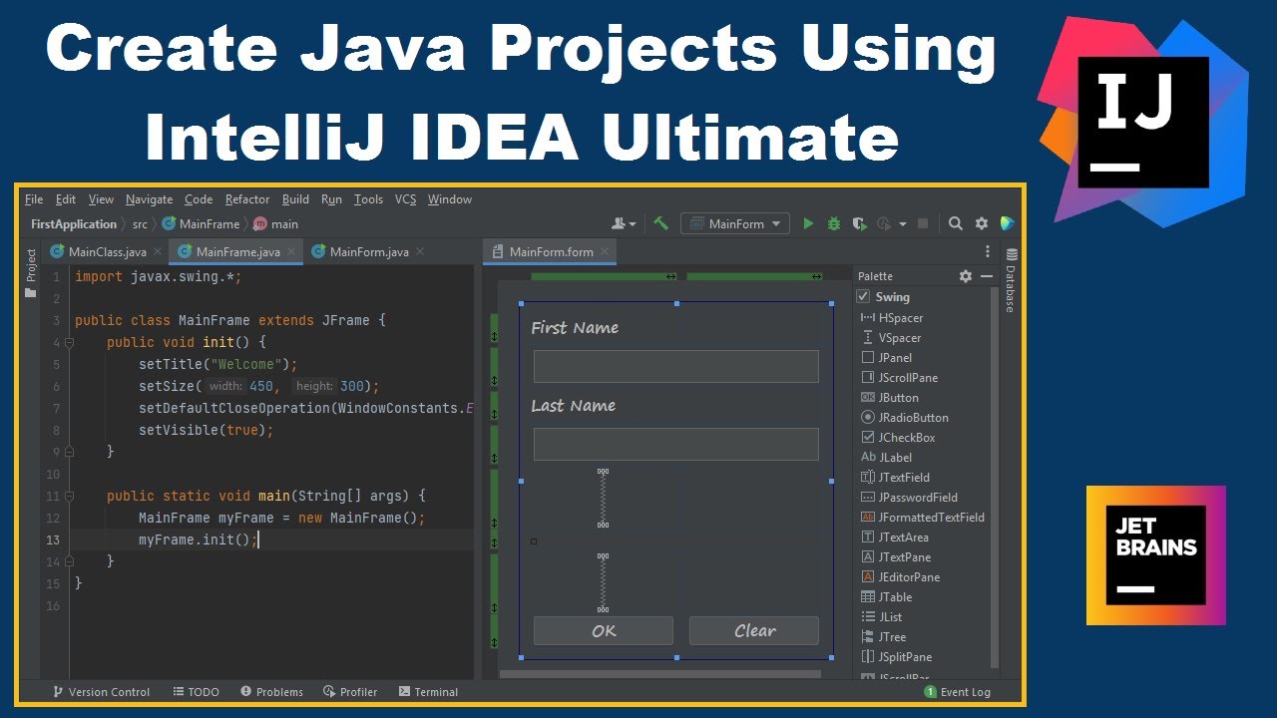Choose JList in the Palette
Screen dimensions: 1277x718
(x=881, y=617)
